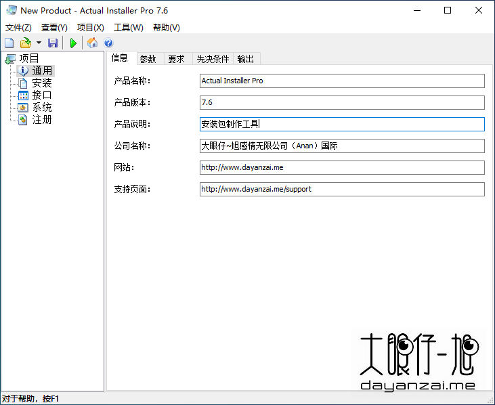
Task: Select the 项目 root node label
Action: 29,58
